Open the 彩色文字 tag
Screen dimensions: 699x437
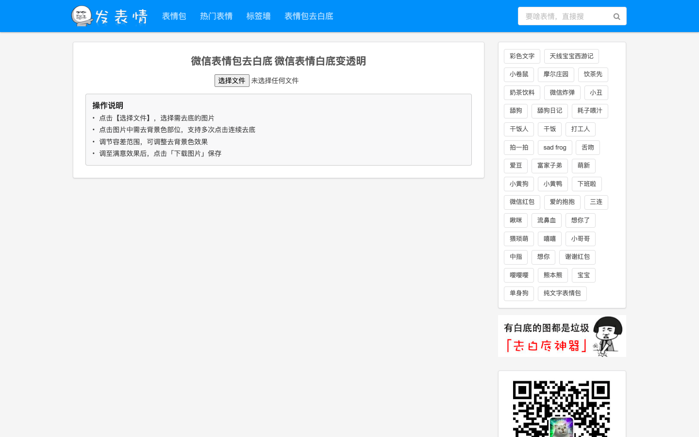521,56
